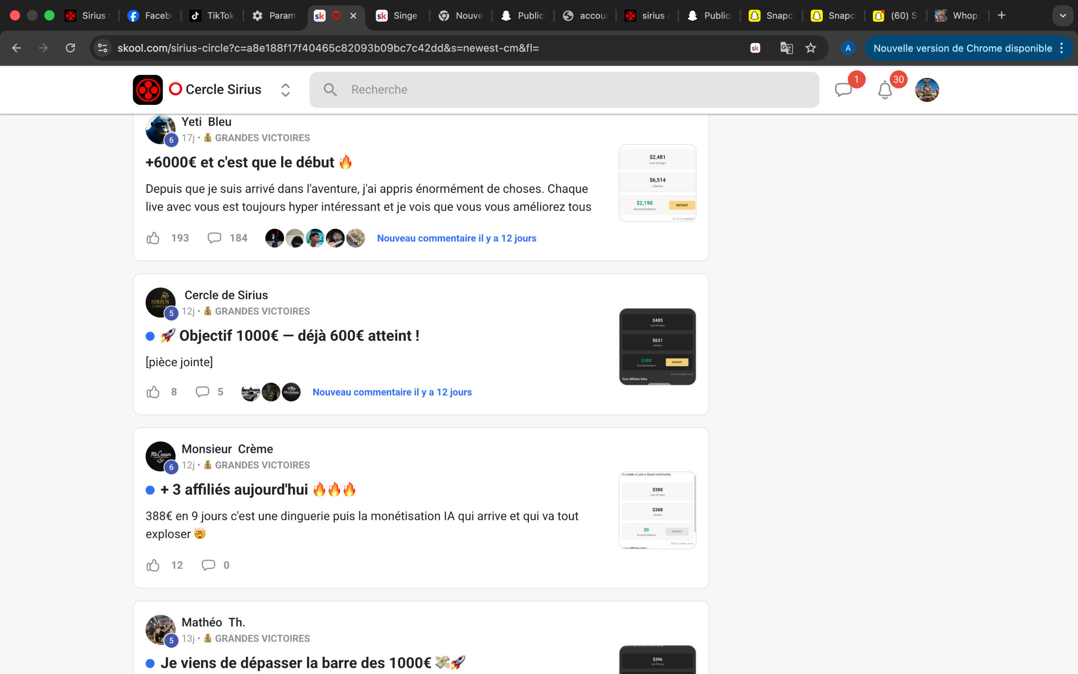1078x674 pixels.
Task: Open new comment link on Objectif 1000€ post
Action: click(x=392, y=392)
